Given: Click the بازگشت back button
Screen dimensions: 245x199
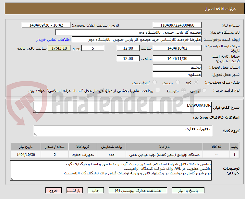Looking at the screenshot, I should tap(75, 191).
